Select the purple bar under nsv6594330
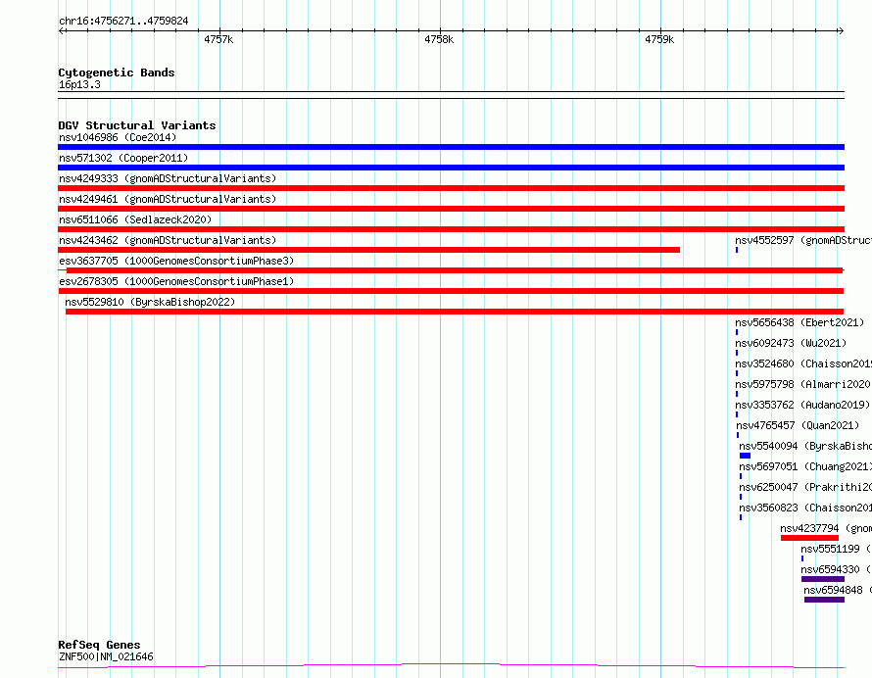 [823, 579]
